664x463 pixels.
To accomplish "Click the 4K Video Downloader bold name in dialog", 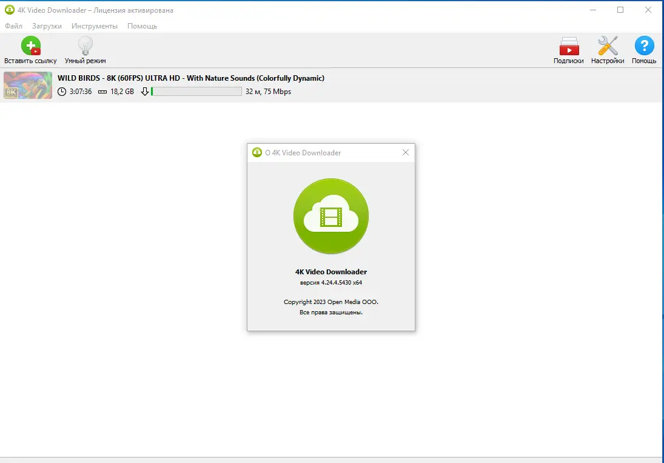I will (x=331, y=272).
